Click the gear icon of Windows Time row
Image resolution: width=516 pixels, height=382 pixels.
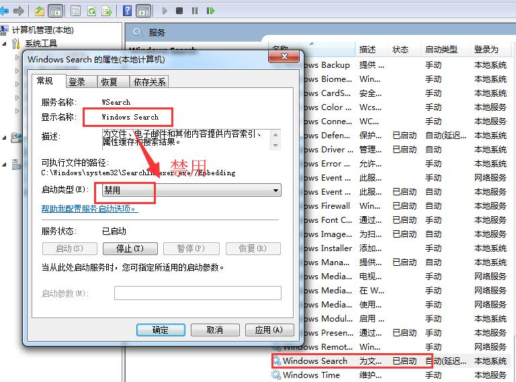tap(275, 375)
